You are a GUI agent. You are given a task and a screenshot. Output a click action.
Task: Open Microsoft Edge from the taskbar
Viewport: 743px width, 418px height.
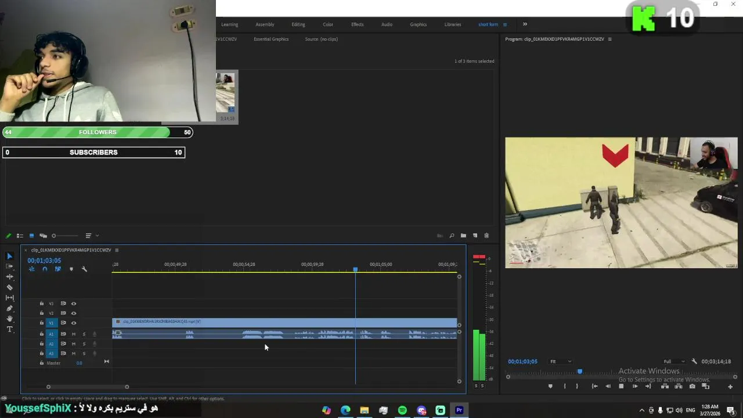(345, 410)
